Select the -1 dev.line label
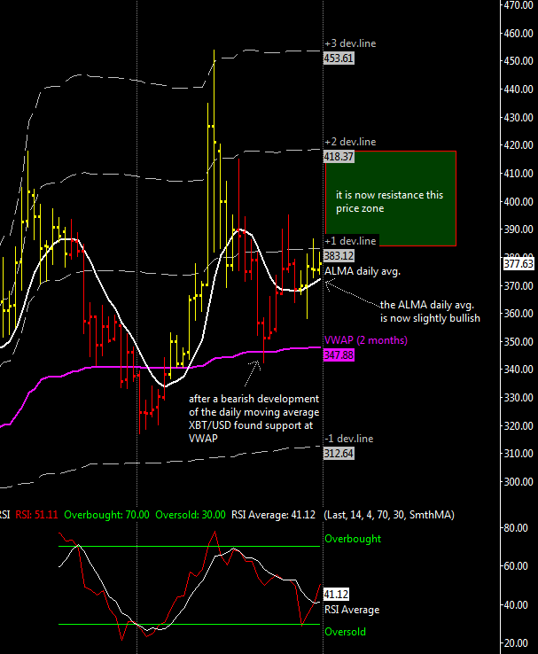The image size is (538, 654). (x=348, y=439)
